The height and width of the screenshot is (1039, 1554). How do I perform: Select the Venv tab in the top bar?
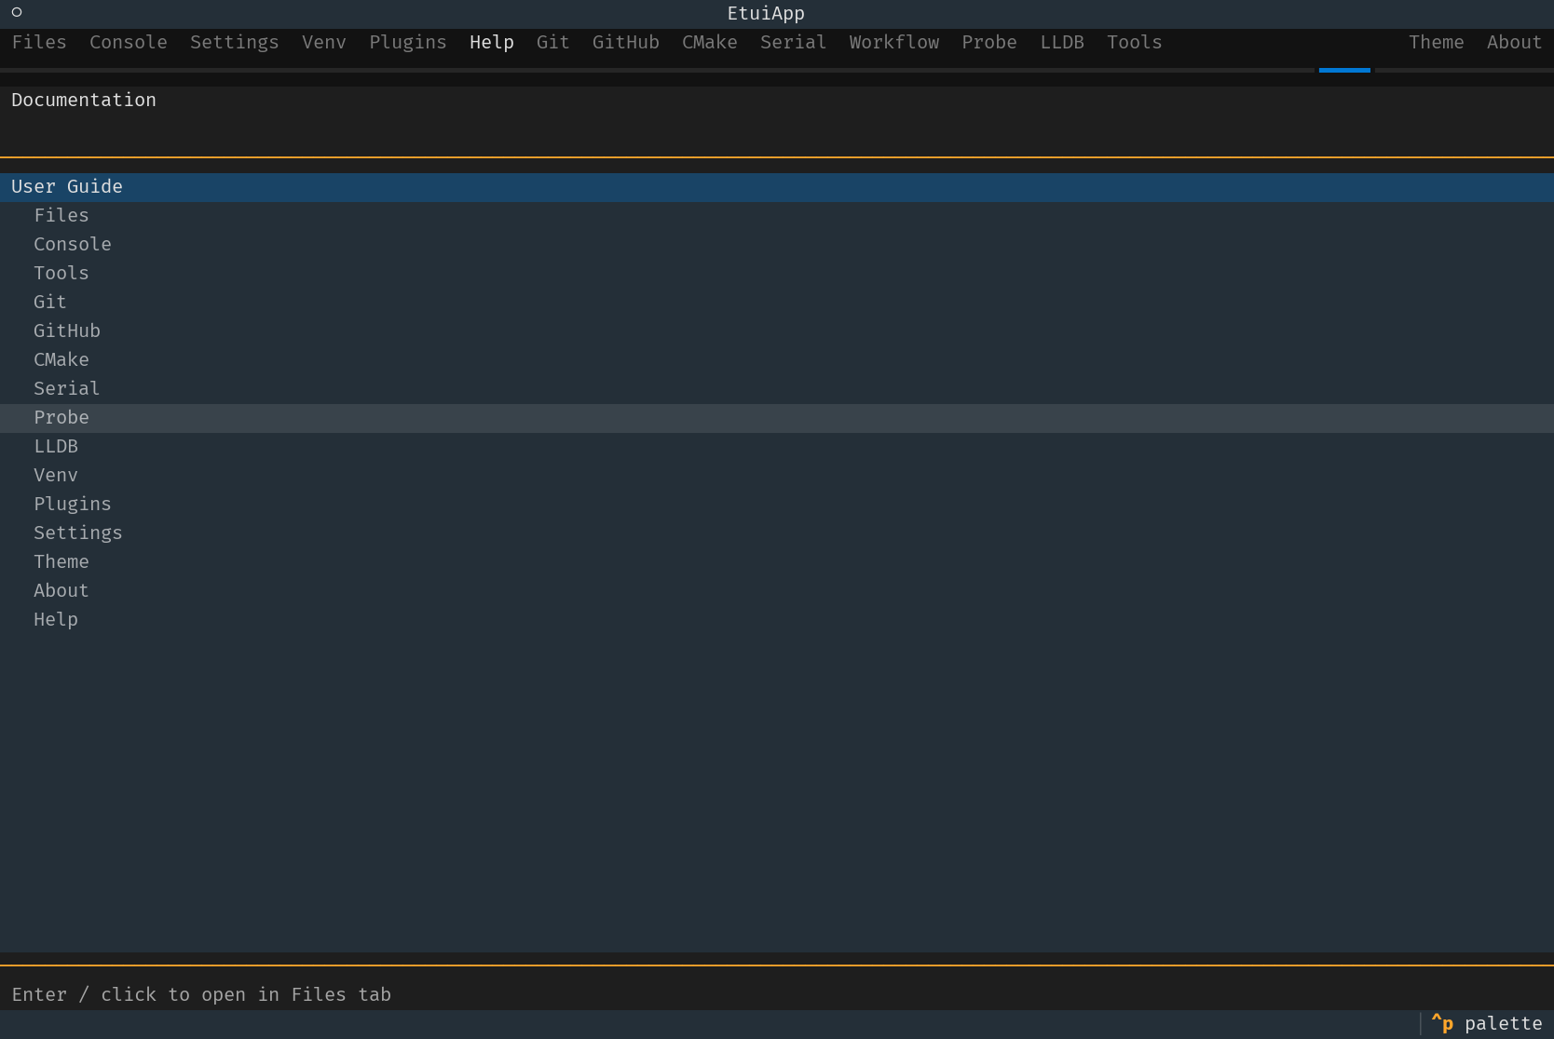[324, 43]
